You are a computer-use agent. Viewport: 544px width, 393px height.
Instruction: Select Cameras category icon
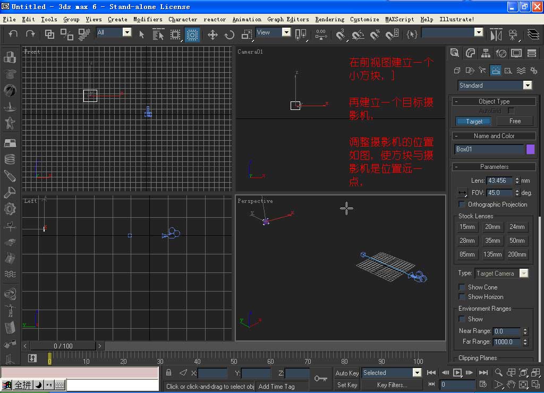[x=496, y=71]
